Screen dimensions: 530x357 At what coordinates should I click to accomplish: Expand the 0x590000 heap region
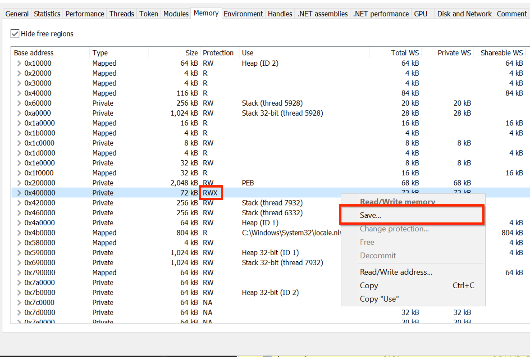pos(19,253)
